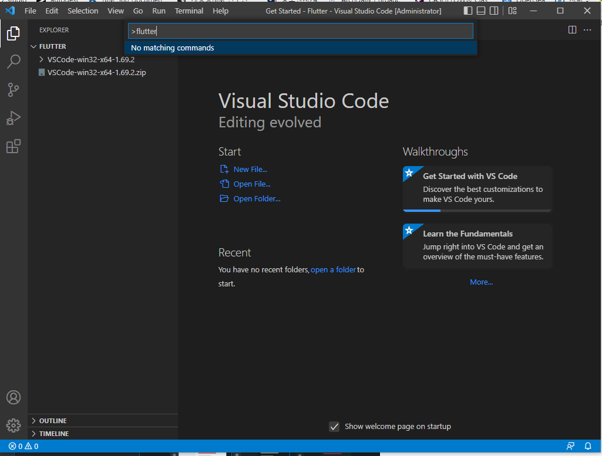Click the Open File icon
Image resolution: width=602 pixels, height=456 pixels.
[x=224, y=184]
